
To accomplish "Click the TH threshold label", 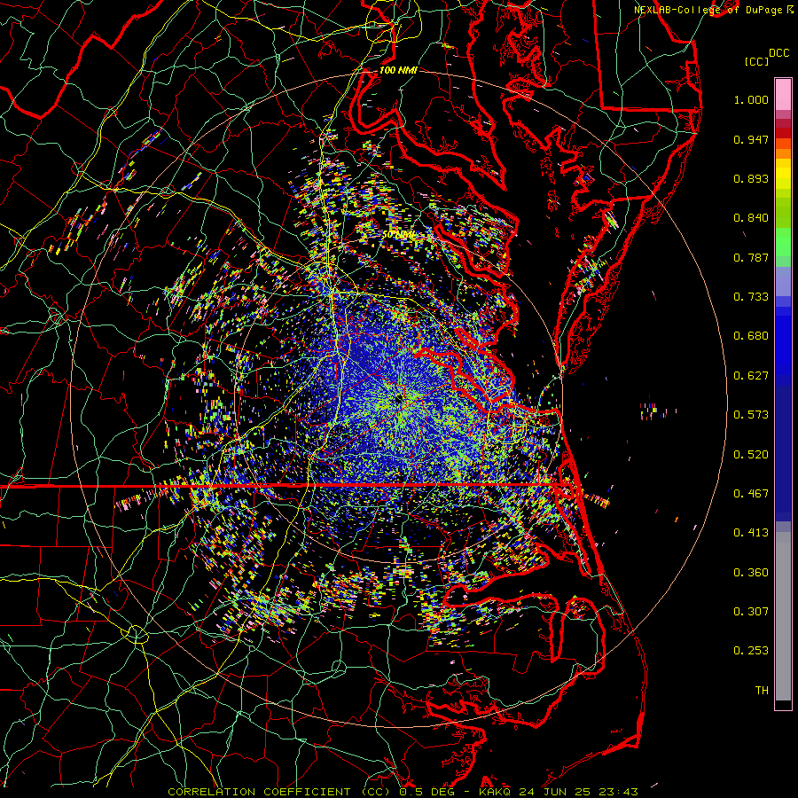I will pyautogui.click(x=762, y=691).
